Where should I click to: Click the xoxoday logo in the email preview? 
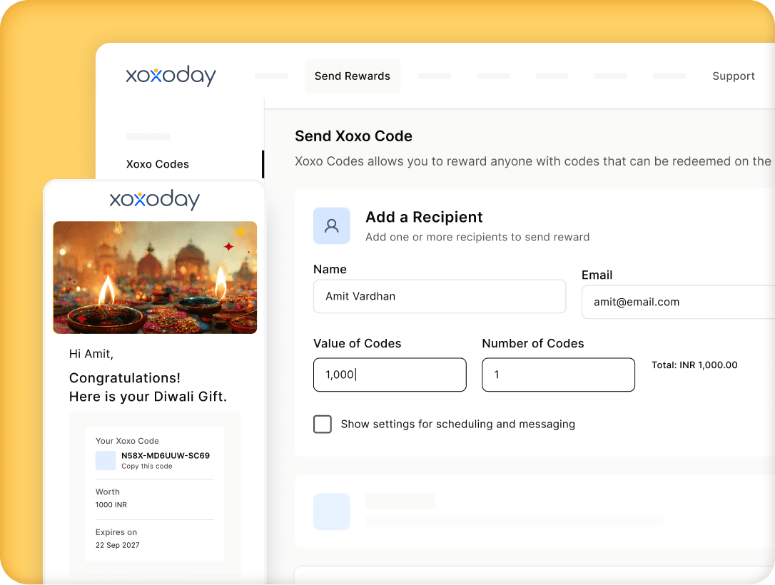(155, 200)
